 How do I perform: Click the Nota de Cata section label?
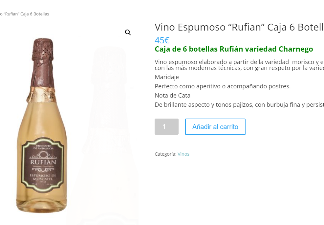tap(173, 96)
